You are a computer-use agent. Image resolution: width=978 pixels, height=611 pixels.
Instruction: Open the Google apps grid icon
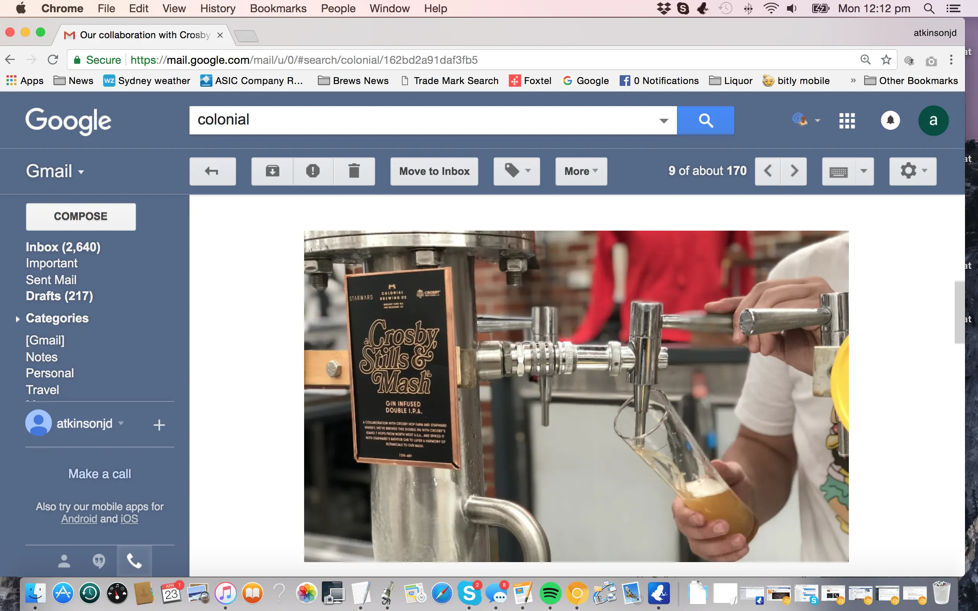click(847, 120)
